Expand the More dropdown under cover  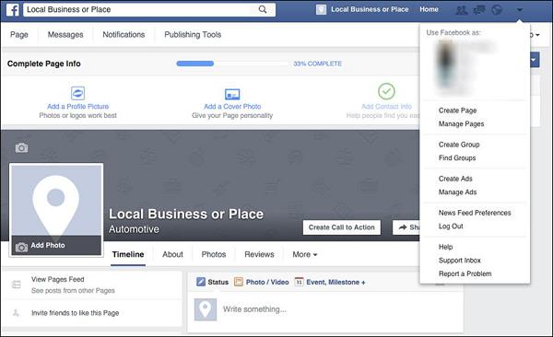305,254
